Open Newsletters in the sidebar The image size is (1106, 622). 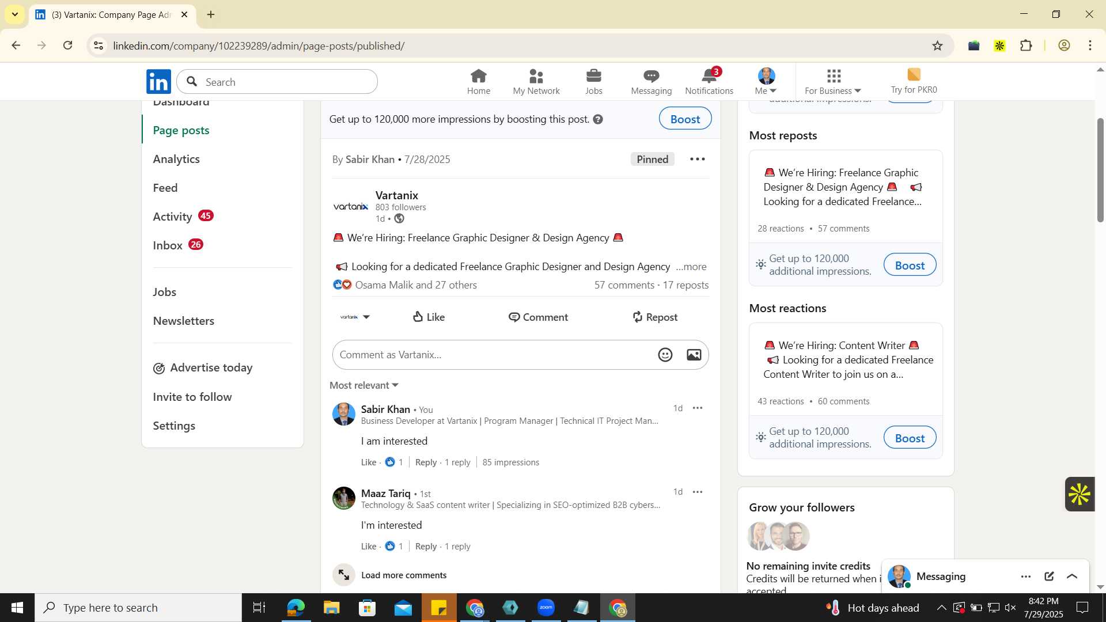pos(183,321)
